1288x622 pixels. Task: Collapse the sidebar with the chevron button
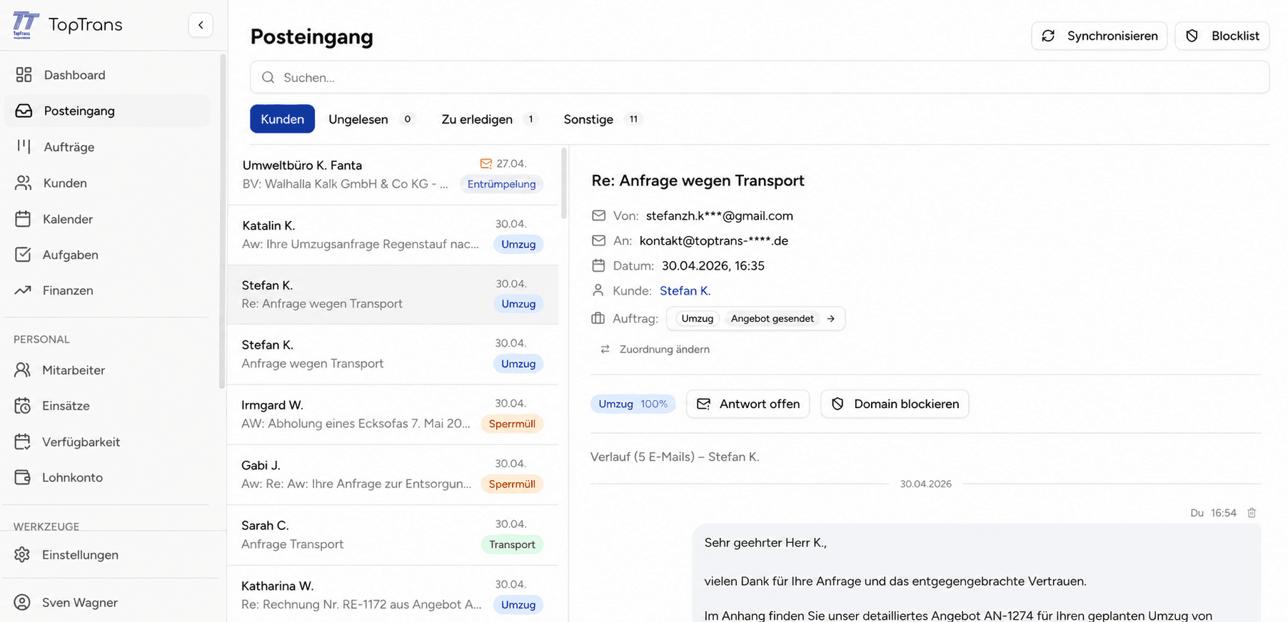[201, 25]
